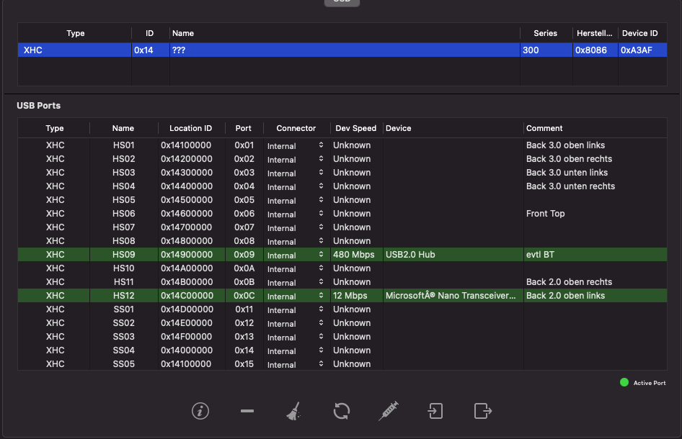Change the Connector type for HS12
Viewport: 682px width, 439px height.
(x=296, y=297)
